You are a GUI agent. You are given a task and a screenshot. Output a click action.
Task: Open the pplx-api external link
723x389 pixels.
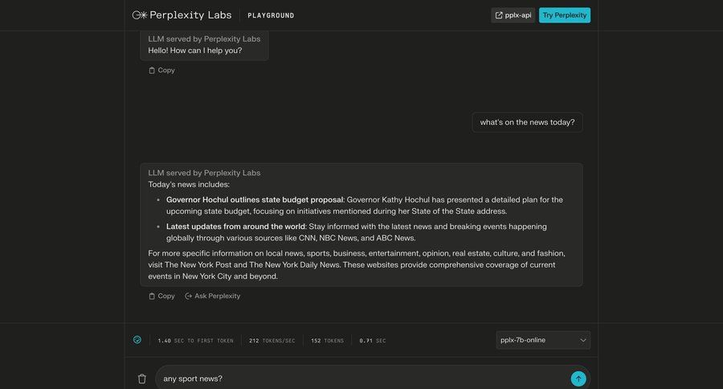513,15
